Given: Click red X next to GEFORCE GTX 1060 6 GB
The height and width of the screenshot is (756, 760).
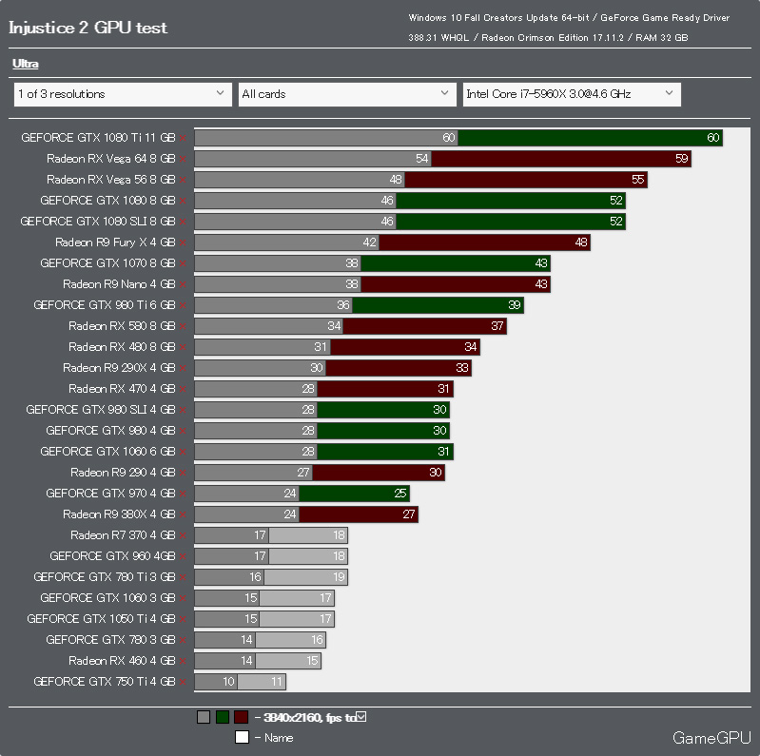Looking at the screenshot, I should pyautogui.click(x=183, y=452).
